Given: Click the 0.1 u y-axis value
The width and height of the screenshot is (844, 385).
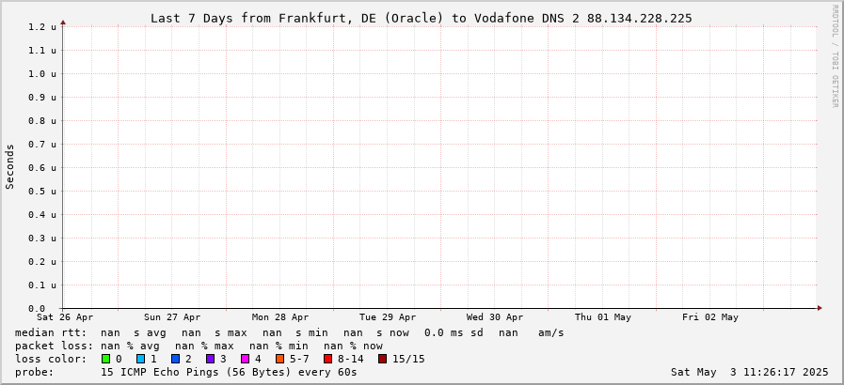Looking at the screenshot, I should (42, 285).
